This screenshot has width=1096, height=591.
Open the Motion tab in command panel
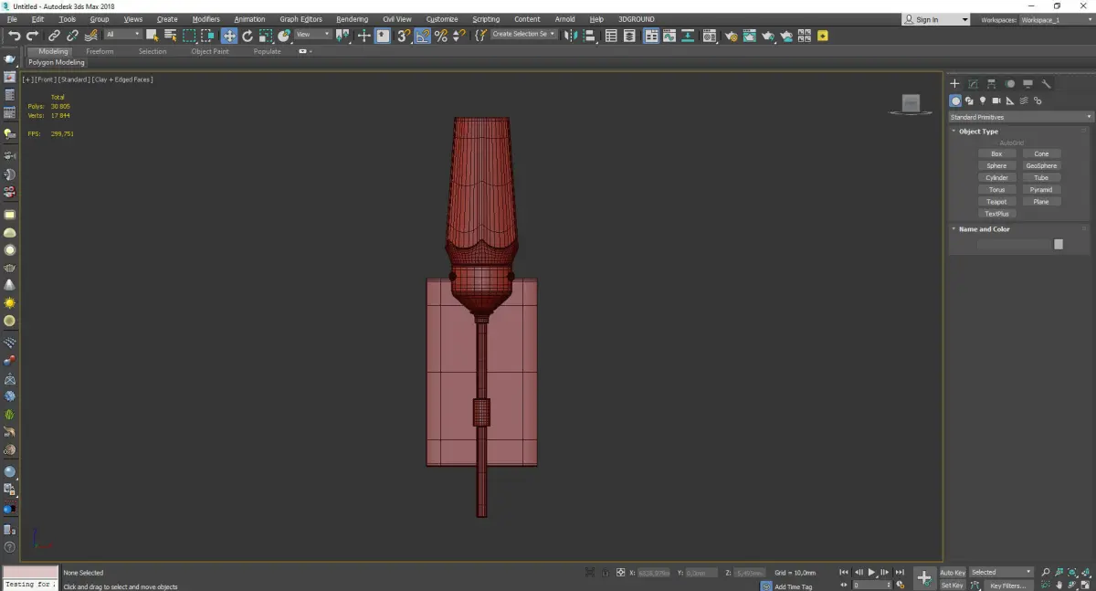tap(1010, 83)
